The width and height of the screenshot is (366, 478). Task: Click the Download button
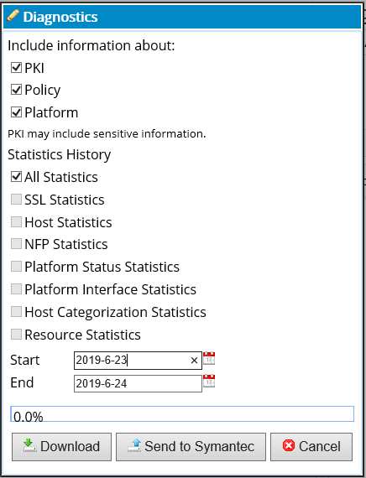61,447
